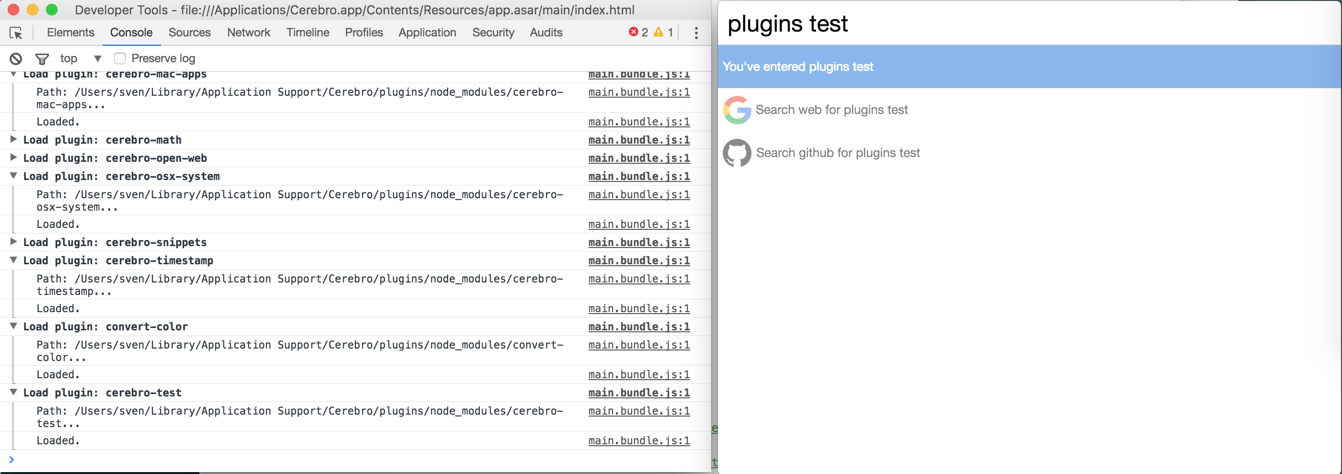Enable the Preserve log checkbox
1342x474 pixels.
point(120,58)
